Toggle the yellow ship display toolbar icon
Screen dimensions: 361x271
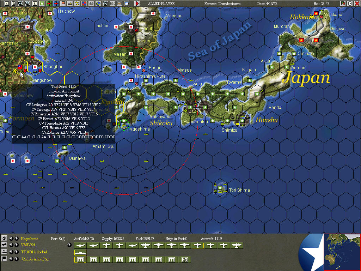(70, 3)
